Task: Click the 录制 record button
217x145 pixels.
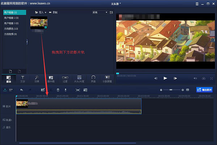Action: coord(53,12)
